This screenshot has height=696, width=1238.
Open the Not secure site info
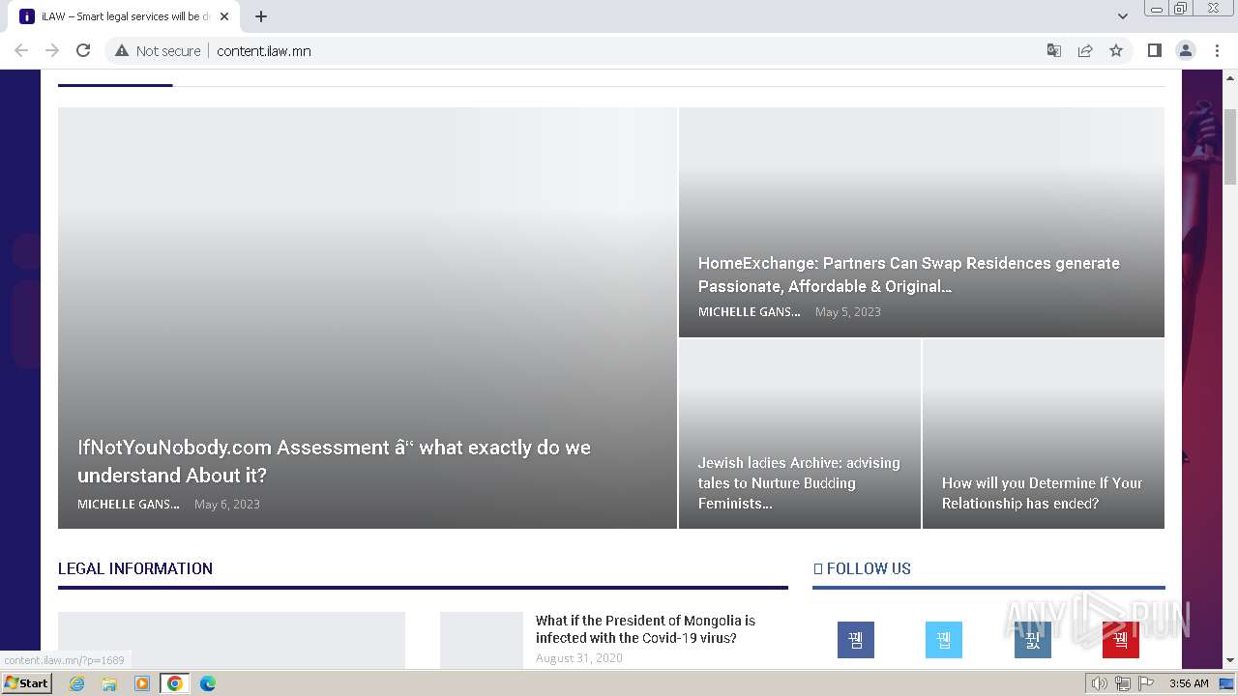158,50
